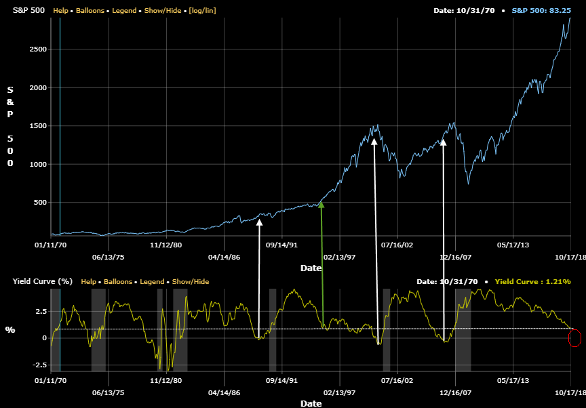This screenshot has height=408, width=586.
Task: Click the S&P 500: 83.25 value readout
Action: [542, 11]
